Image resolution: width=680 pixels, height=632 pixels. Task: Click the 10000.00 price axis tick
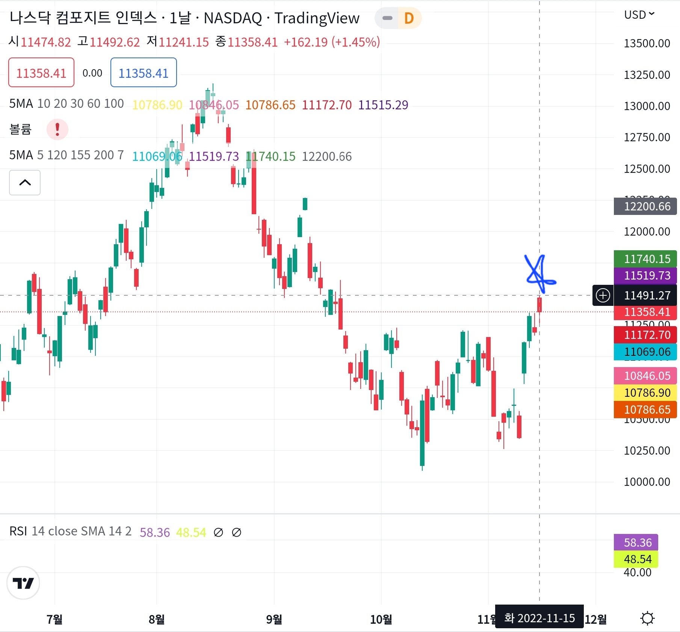click(647, 482)
